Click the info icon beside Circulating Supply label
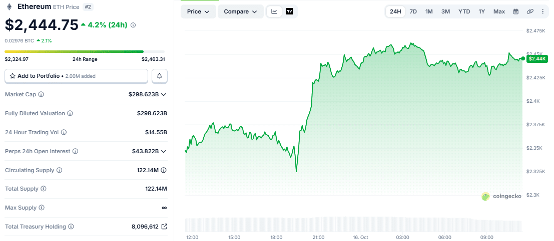This screenshot has height=241, width=554. (x=60, y=170)
